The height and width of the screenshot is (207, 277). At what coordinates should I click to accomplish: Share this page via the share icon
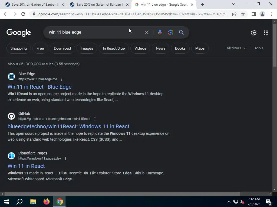coord(234,14)
